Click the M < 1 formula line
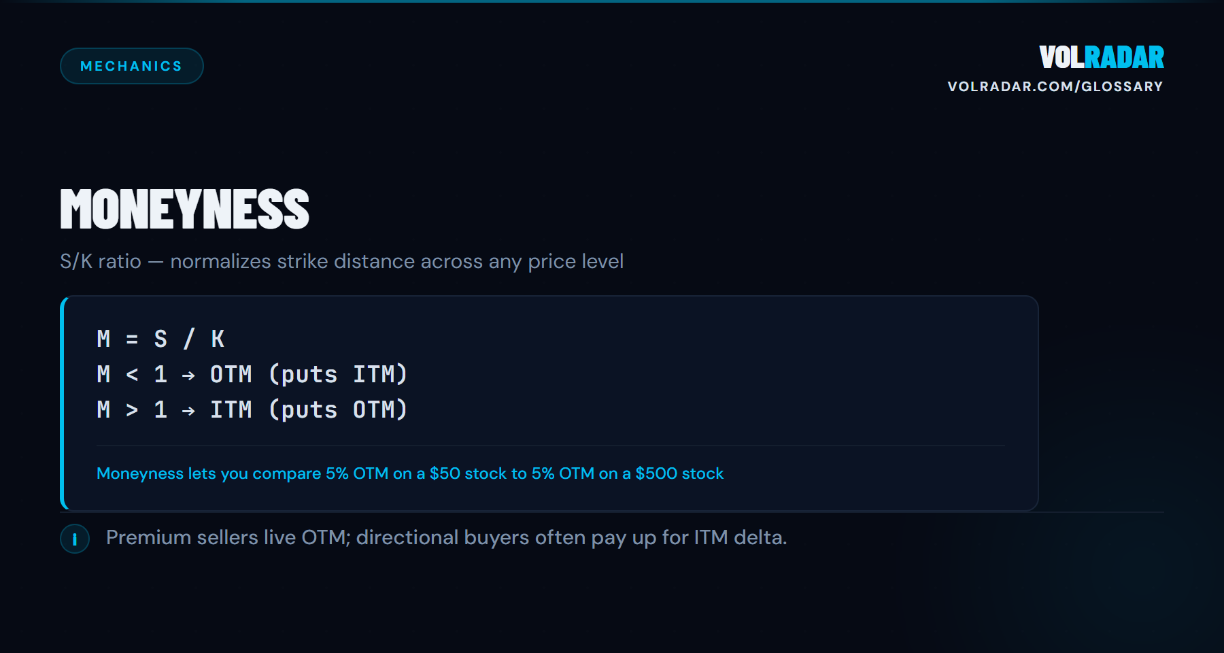The height and width of the screenshot is (653, 1224). 252,374
